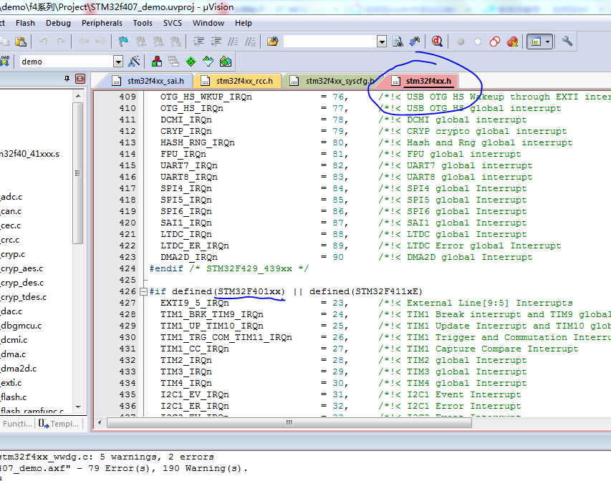The width and height of the screenshot is (611, 481).
Task: Open the Flash menu
Action: (25, 23)
